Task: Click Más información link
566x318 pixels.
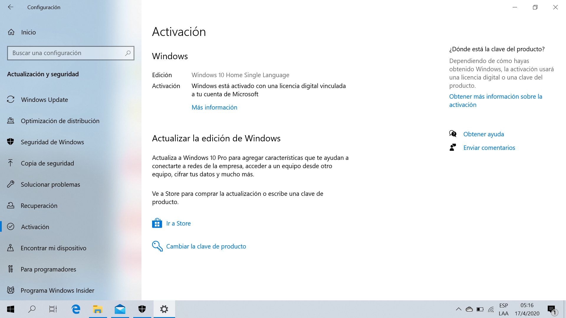Action: coord(214,107)
